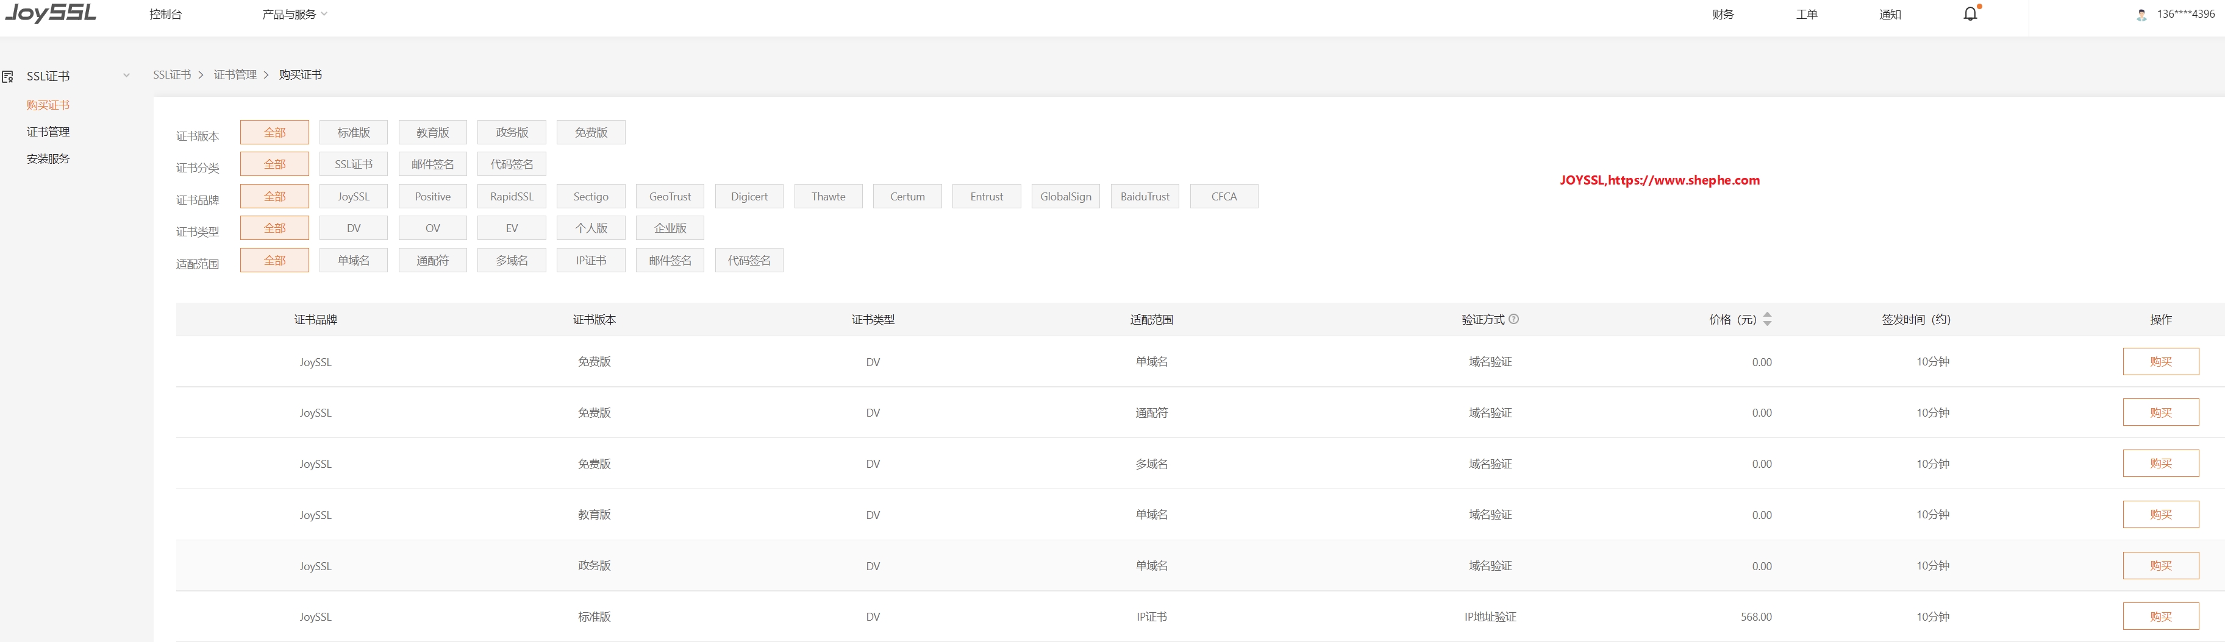Click the JoySSL logo
The image size is (2225, 642).
(51, 13)
